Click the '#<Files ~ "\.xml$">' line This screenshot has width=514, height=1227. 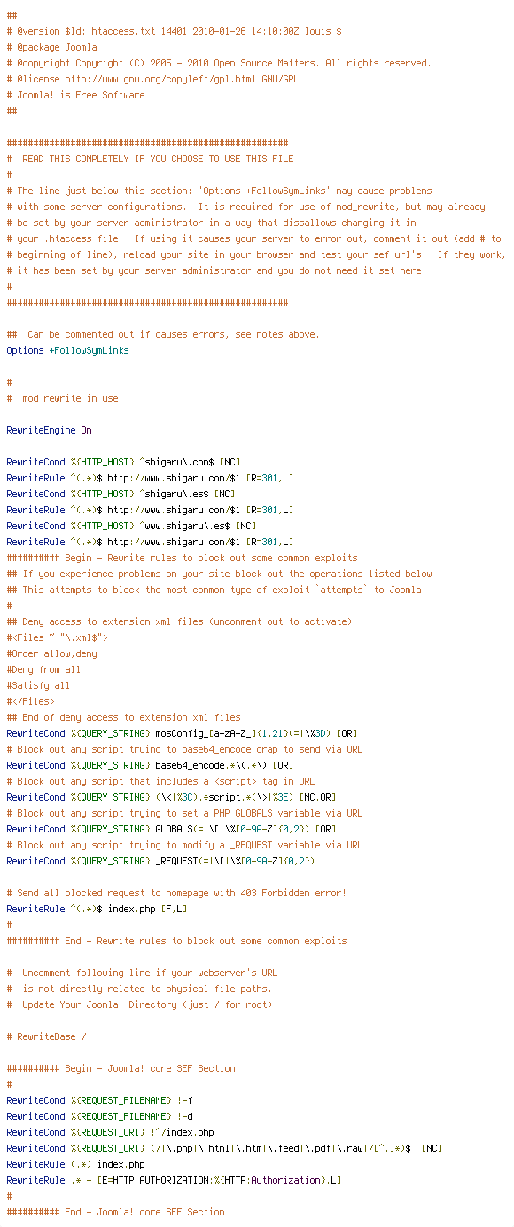pos(57,637)
